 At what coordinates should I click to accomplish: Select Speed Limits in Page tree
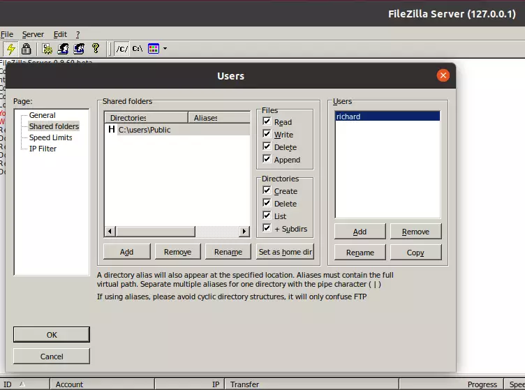click(50, 137)
